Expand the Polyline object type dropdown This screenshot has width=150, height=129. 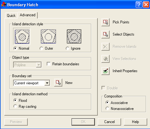pos(27,65)
